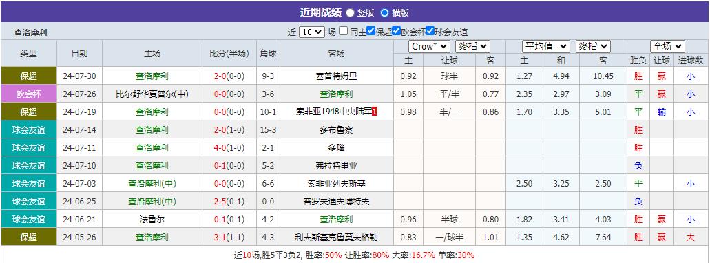Click away odds 10.45

603,76
